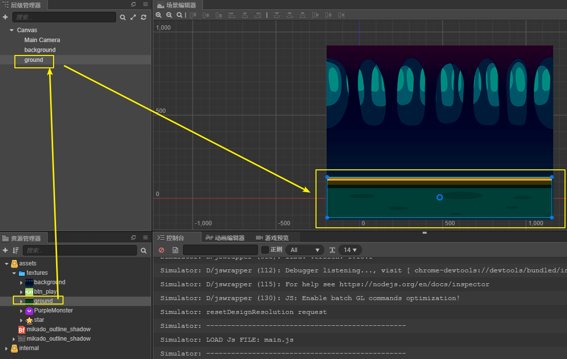Distribute nodes by horizontal centers
Viewport: 567px width, 359px height.
pos(328,15)
